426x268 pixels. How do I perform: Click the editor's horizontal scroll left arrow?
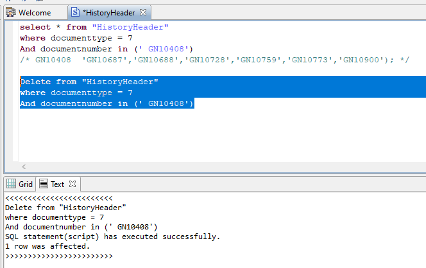point(24,166)
